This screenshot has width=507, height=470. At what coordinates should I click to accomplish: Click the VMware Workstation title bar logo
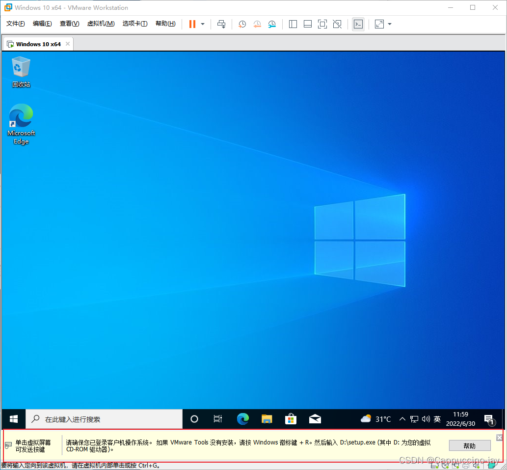click(8, 7)
